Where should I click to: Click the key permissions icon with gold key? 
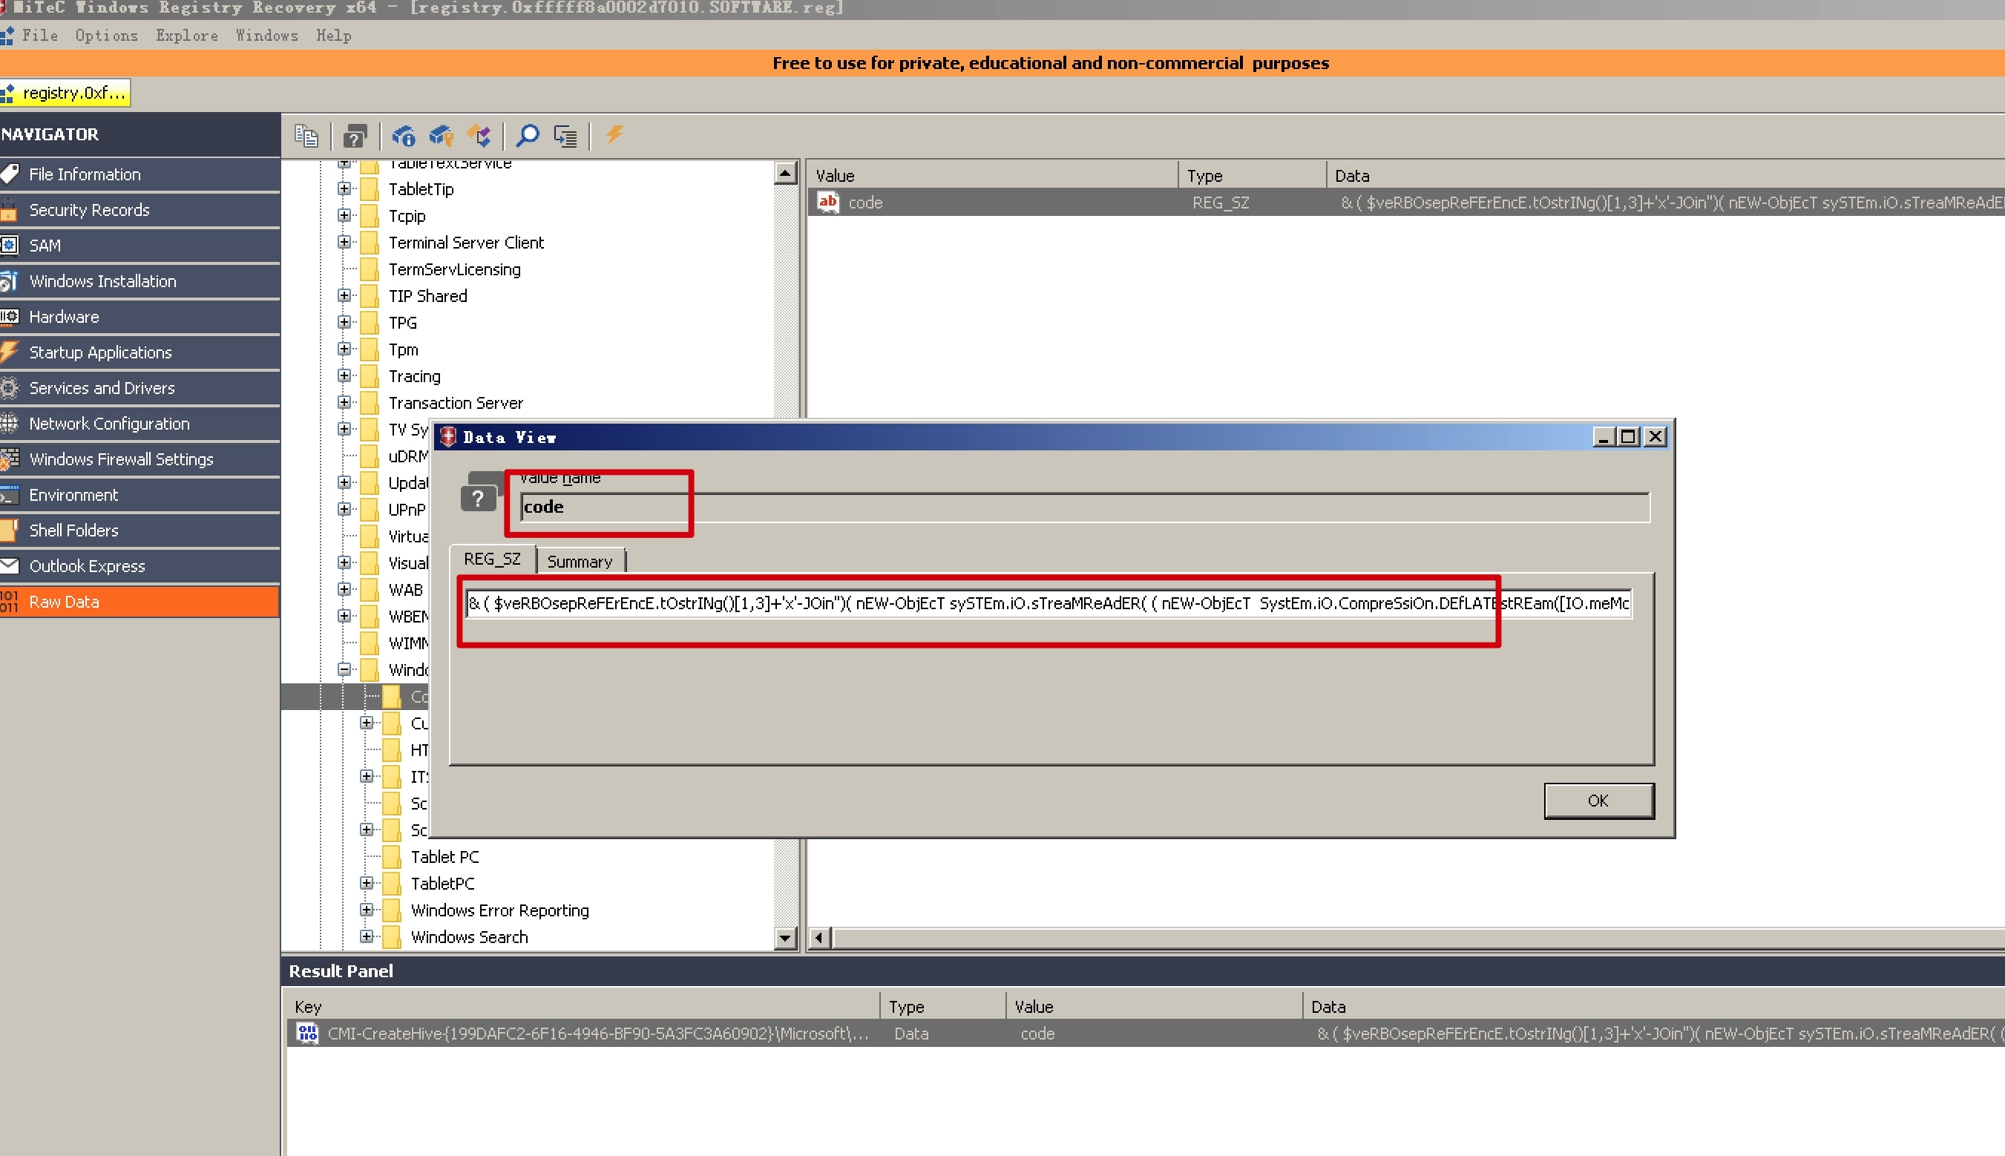[x=441, y=136]
